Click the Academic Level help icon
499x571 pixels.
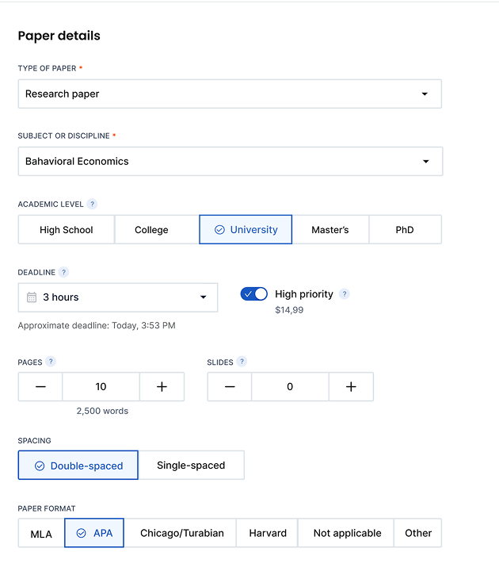pyautogui.click(x=92, y=204)
